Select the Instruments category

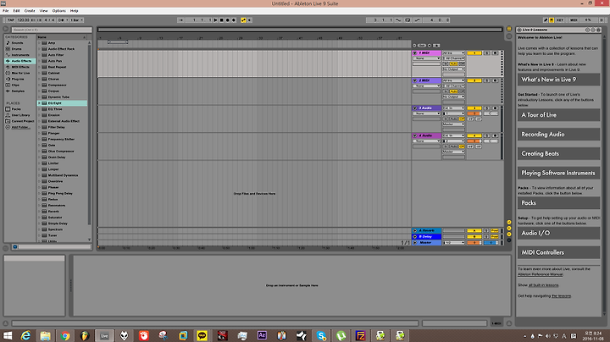point(19,55)
